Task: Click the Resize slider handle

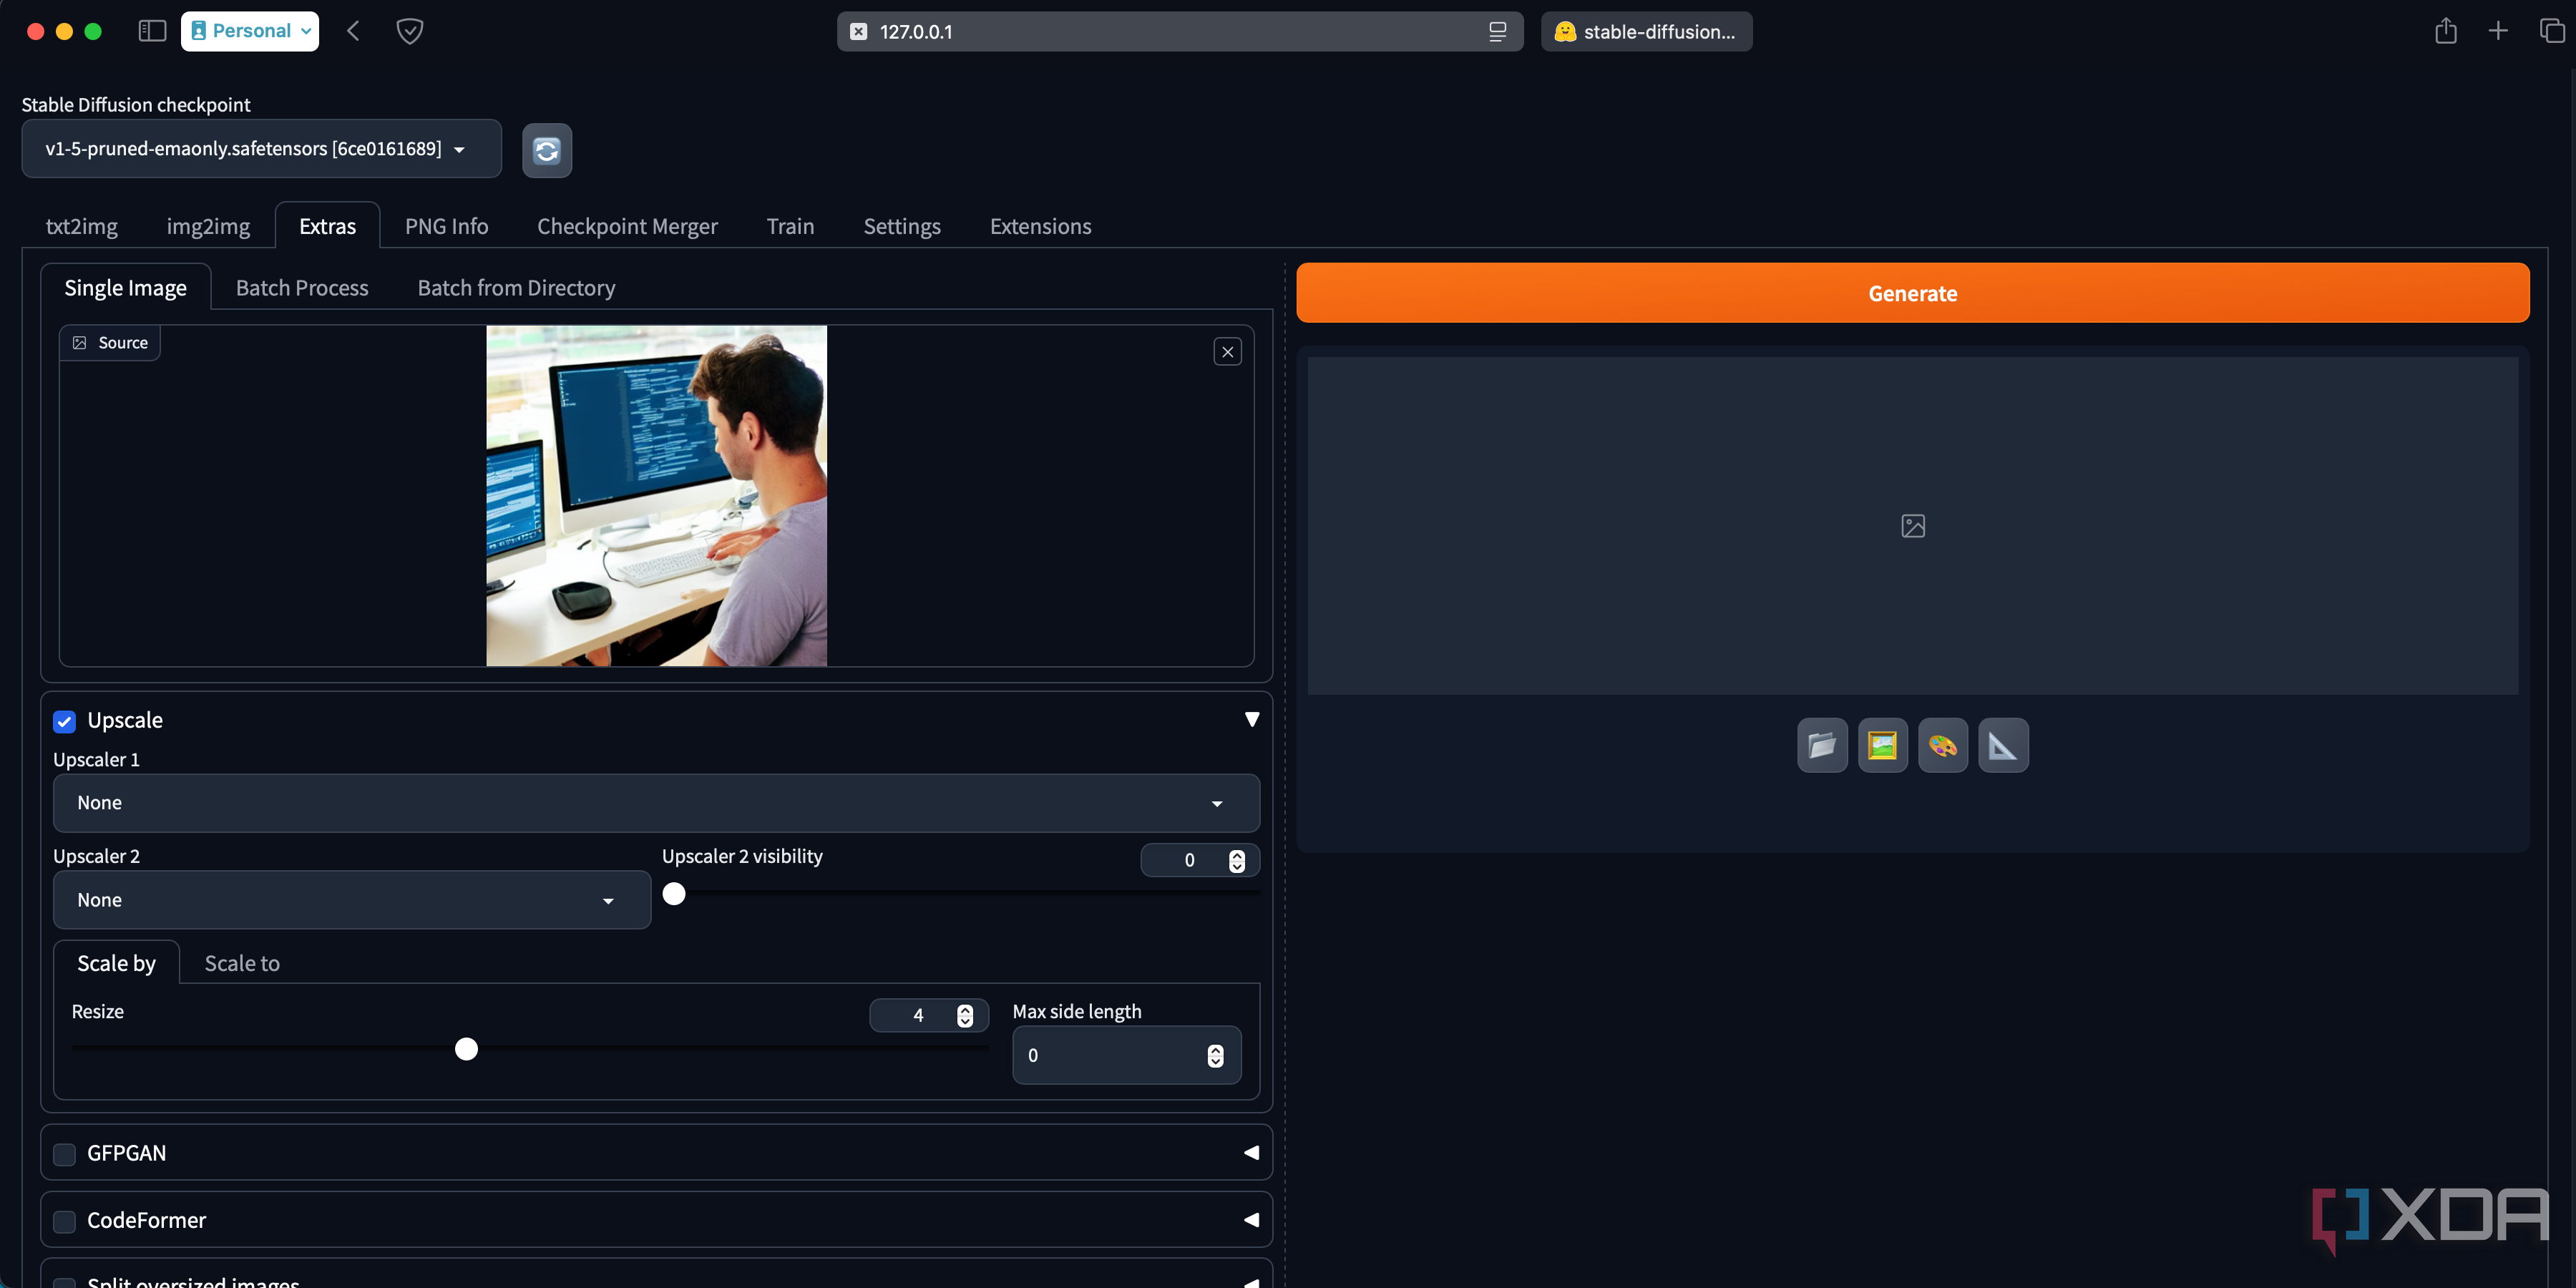Action: click(x=466, y=1049)
